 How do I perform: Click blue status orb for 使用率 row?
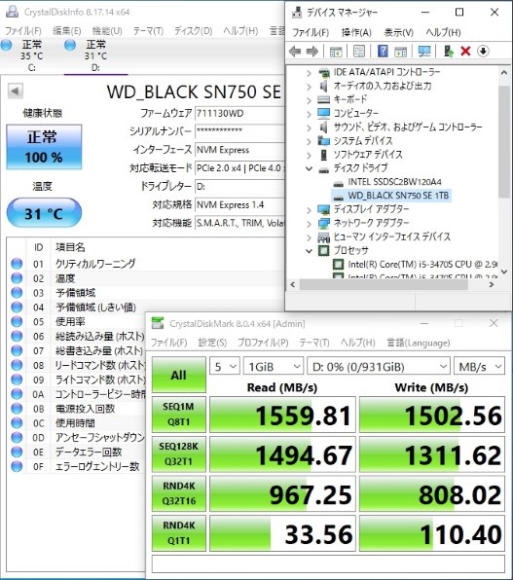coord(17,321)
